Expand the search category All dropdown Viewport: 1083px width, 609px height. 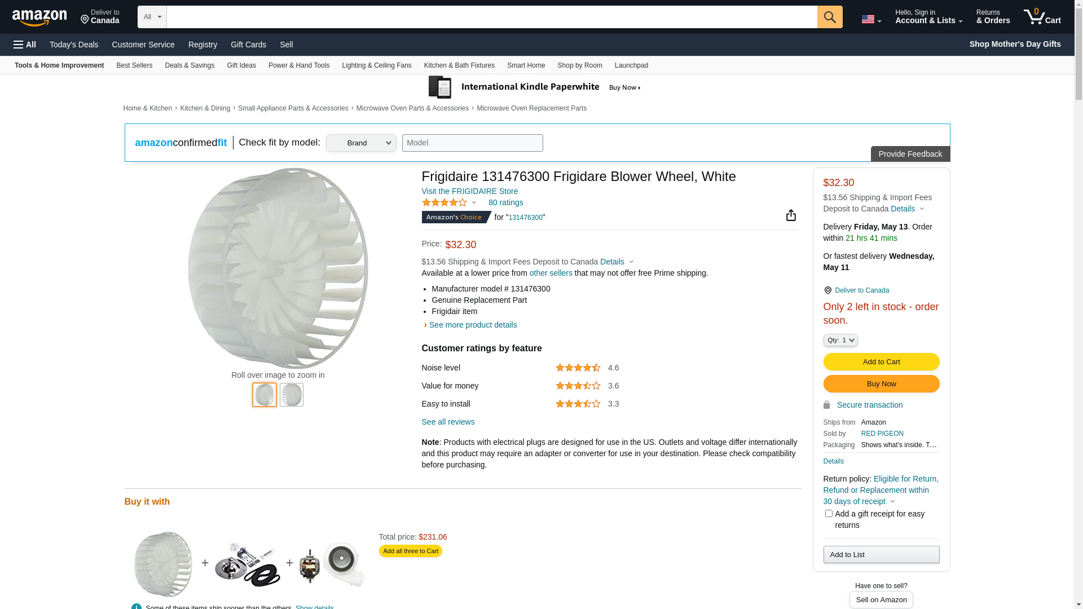tap(152, 17)
